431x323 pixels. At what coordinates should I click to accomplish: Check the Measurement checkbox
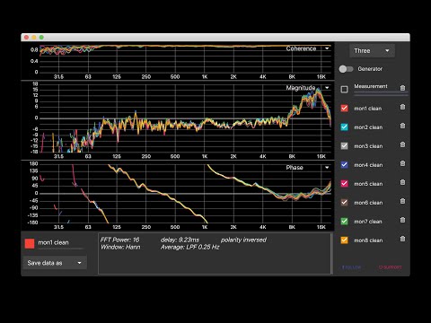[x=344, y=89]
